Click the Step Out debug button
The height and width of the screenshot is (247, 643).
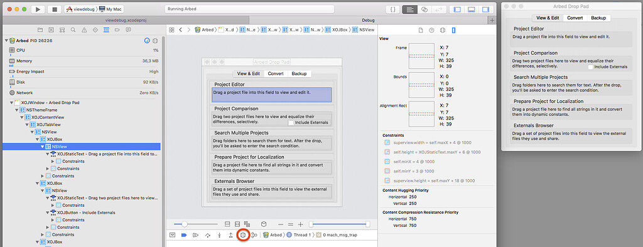click(x=230, y=235)
